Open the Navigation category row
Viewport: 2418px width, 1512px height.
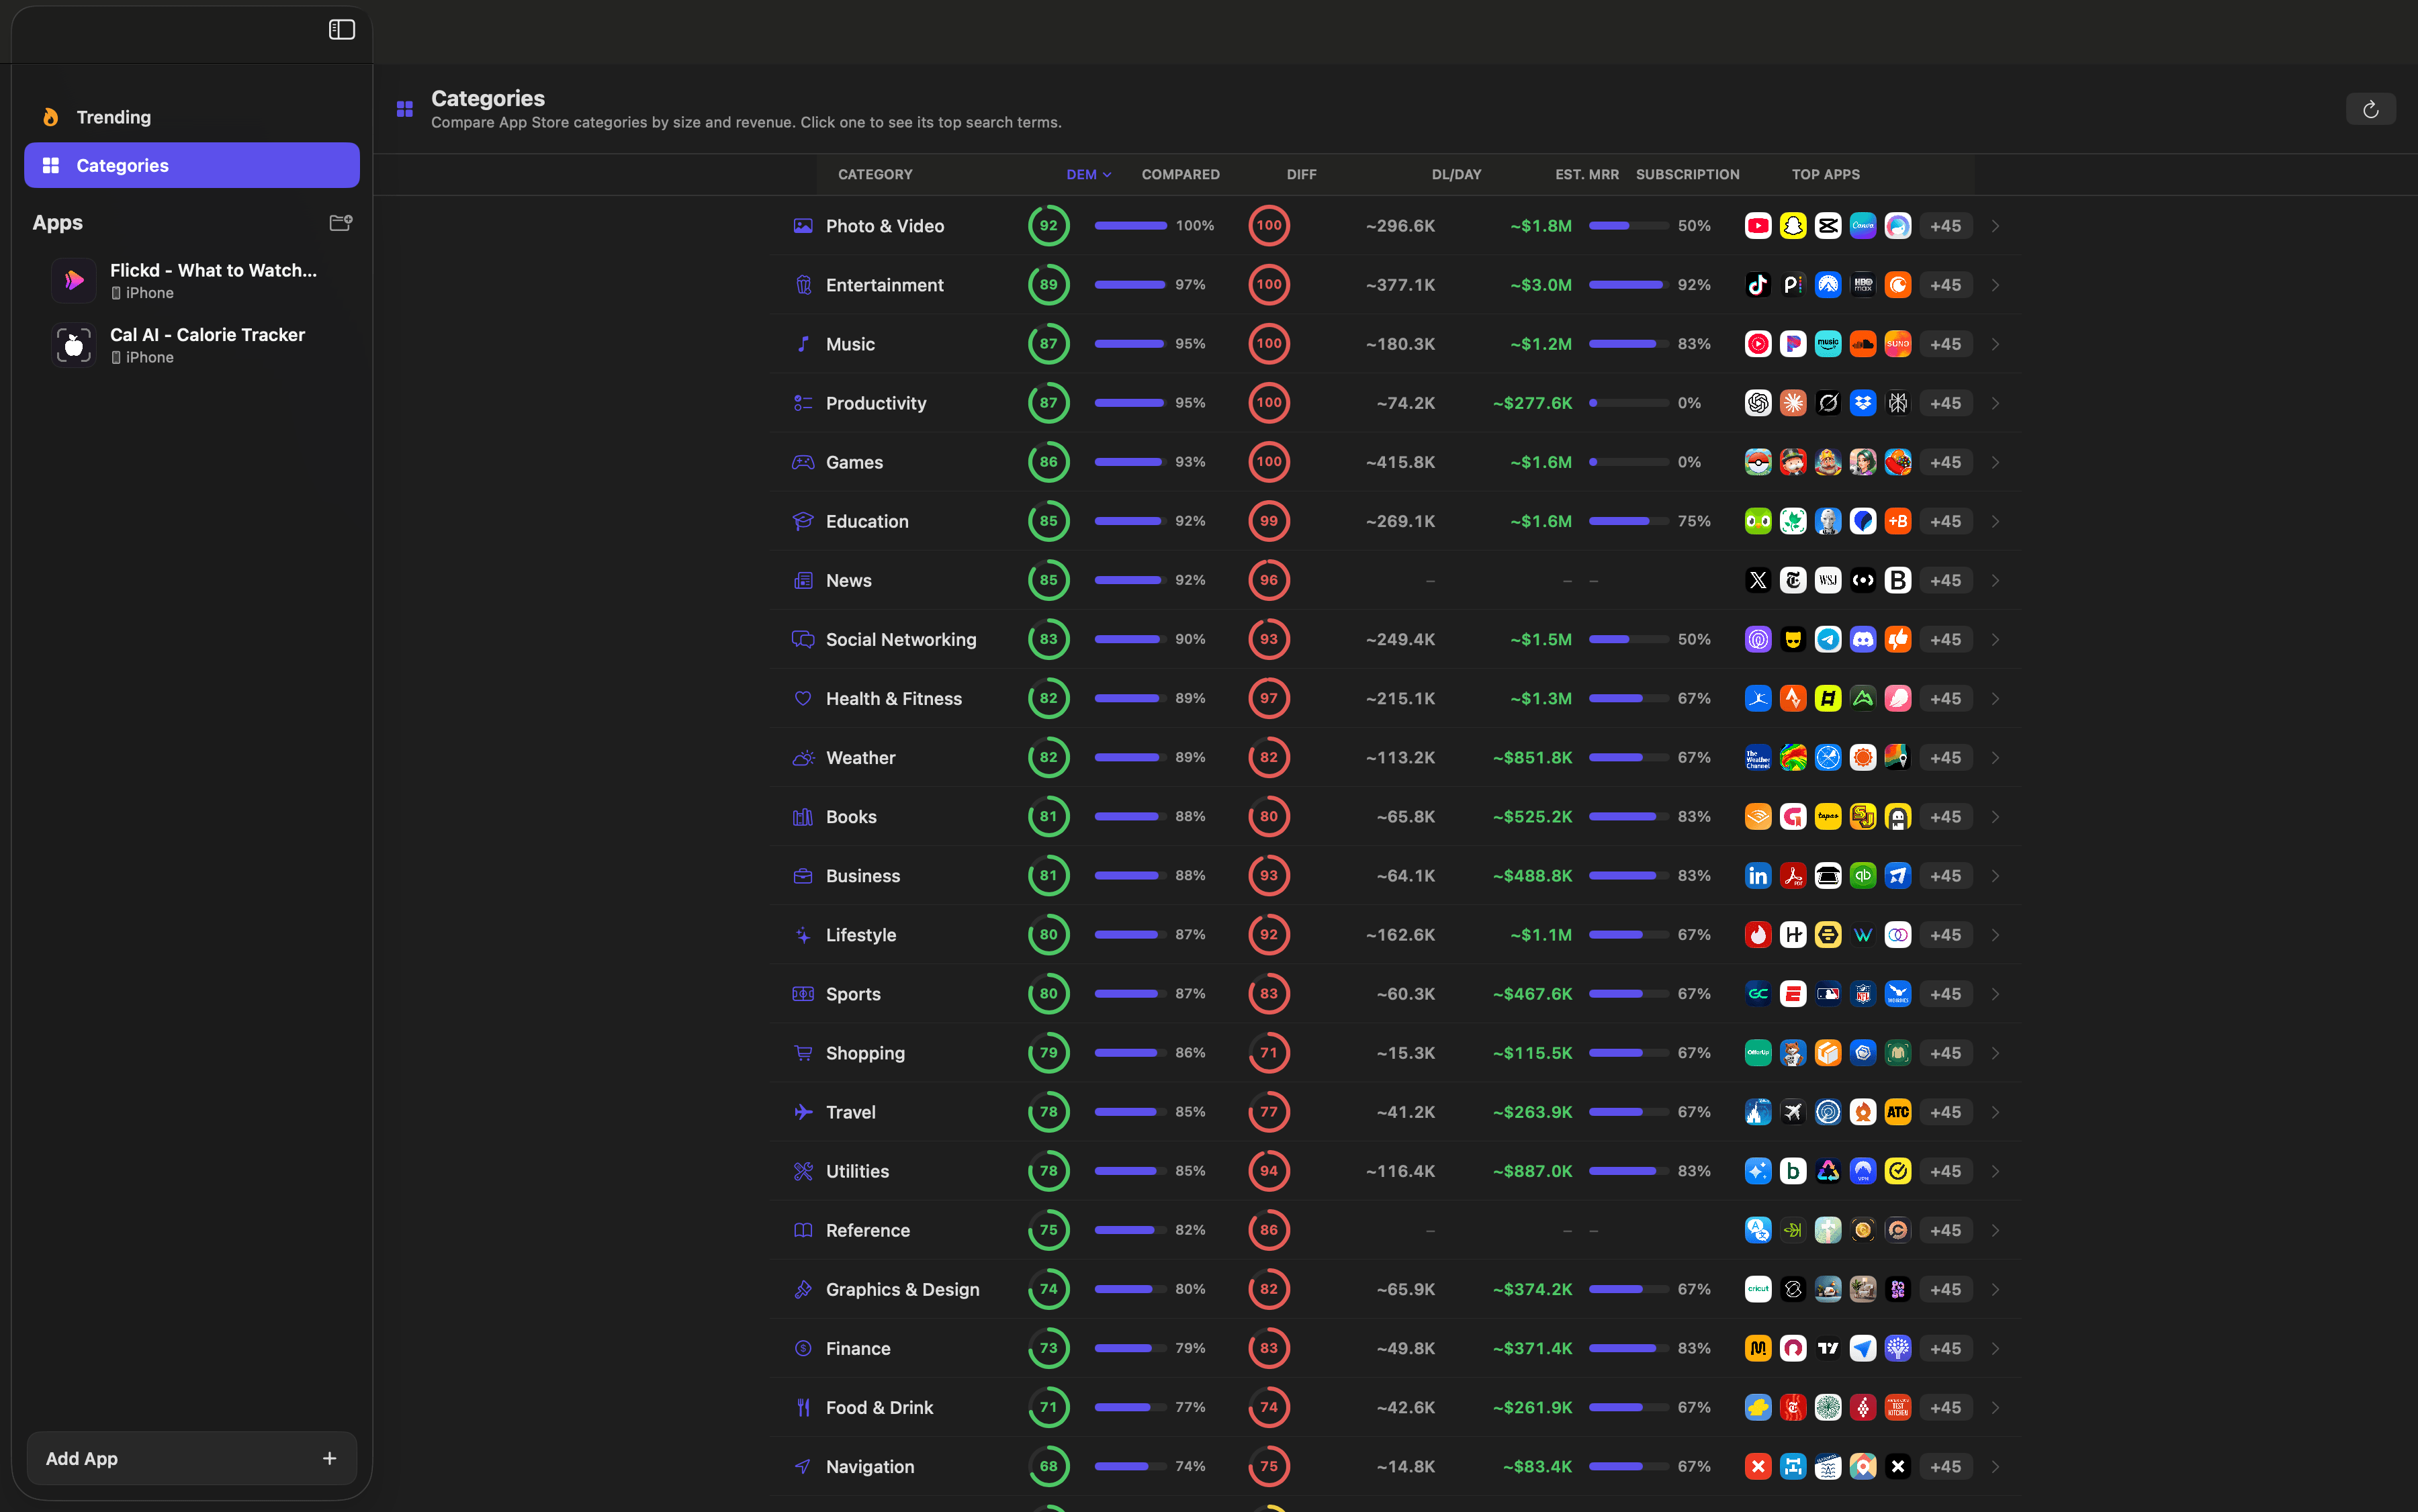(1394, 1466)
